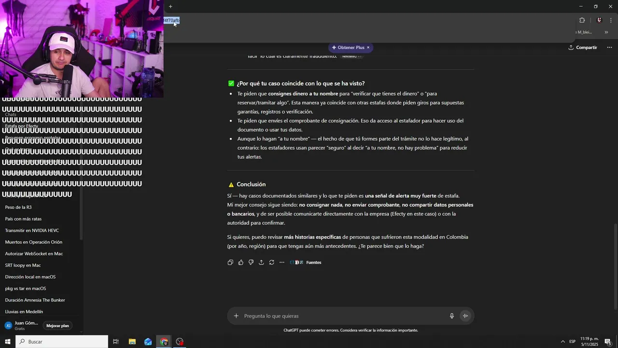Copy the ChatGPT response

(230, 262)
